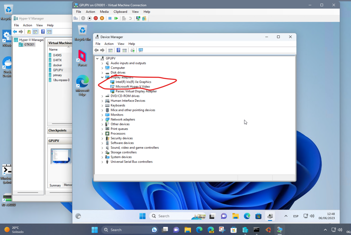Click the orange Save VM state toolbar button
The height and width of the screenshot is (235, 351).
[x=102, y=18]
